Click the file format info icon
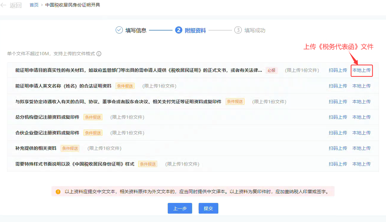Image resolution: width=386 pixels, height=222 pixels. [x=99, y=54]
